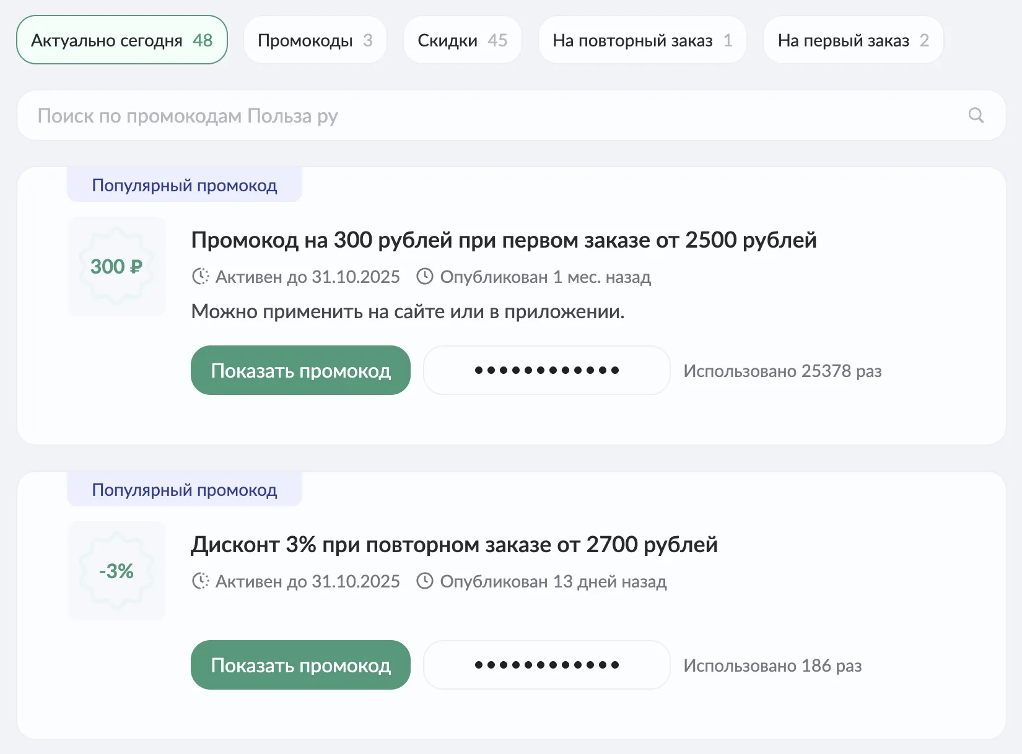
Task: Show promo code for 3% discount offer
Action: tap(300, 665)
